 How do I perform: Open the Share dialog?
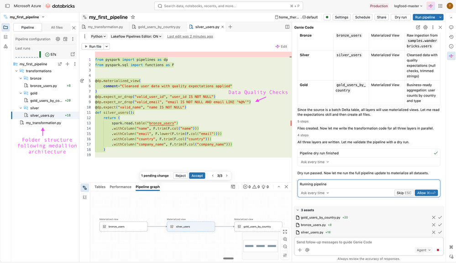pos(382,17)
